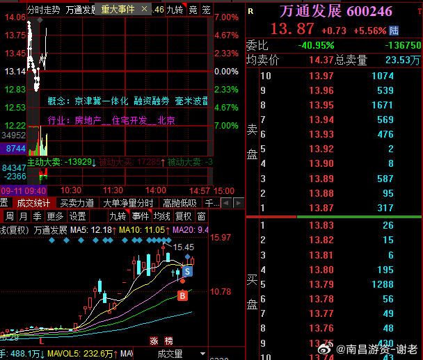
Task: Toggle 九转 on the K-line toolbar
Action: 118,216
